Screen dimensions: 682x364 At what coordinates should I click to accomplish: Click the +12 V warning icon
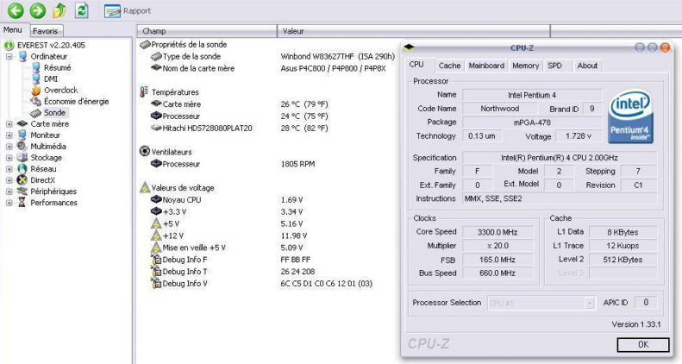[156, 235]
